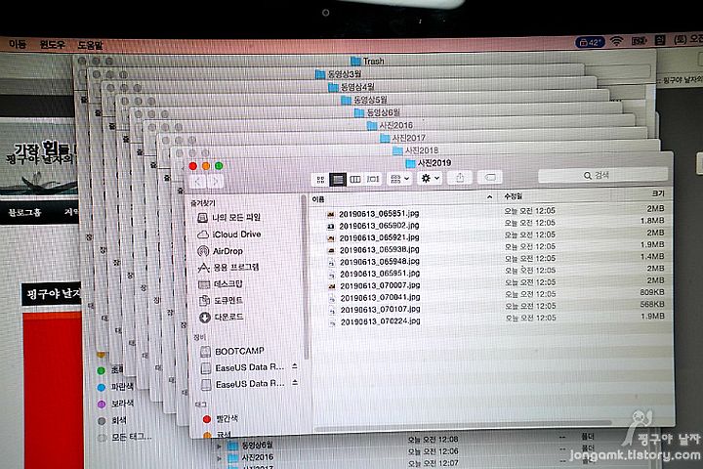Select file 20190613_065921.jpg
This screenshot has width=703, height=469.
tap(379, 237)
